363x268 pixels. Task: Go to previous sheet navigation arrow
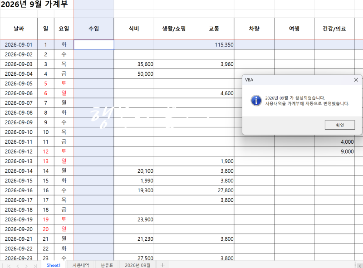(x=18, y=266)
